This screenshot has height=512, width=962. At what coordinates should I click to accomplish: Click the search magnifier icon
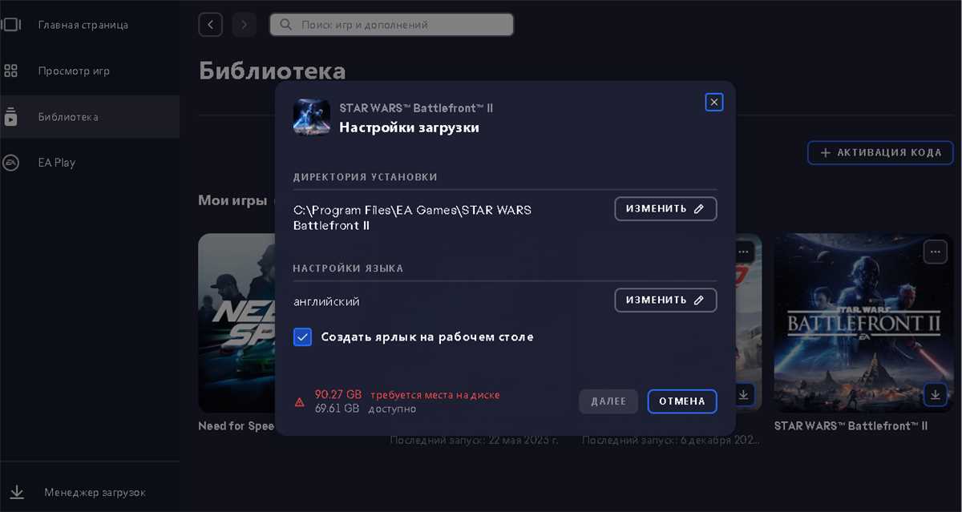click(285, 24)
